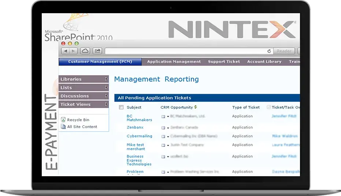Click the Management Reporting page title
This screenshot has width=341, height=196.
pos(157,79)
